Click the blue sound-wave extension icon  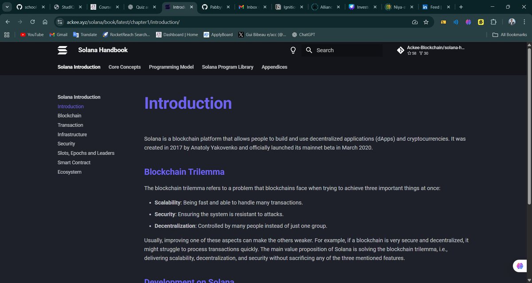(x=456, y=22)
